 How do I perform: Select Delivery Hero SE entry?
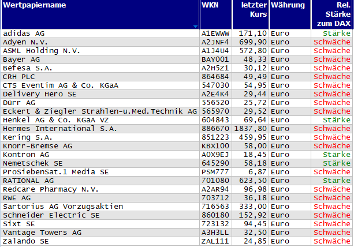point(40,94)
